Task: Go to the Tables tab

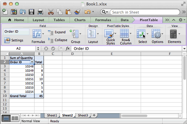Action: click(x=59, y=20)
